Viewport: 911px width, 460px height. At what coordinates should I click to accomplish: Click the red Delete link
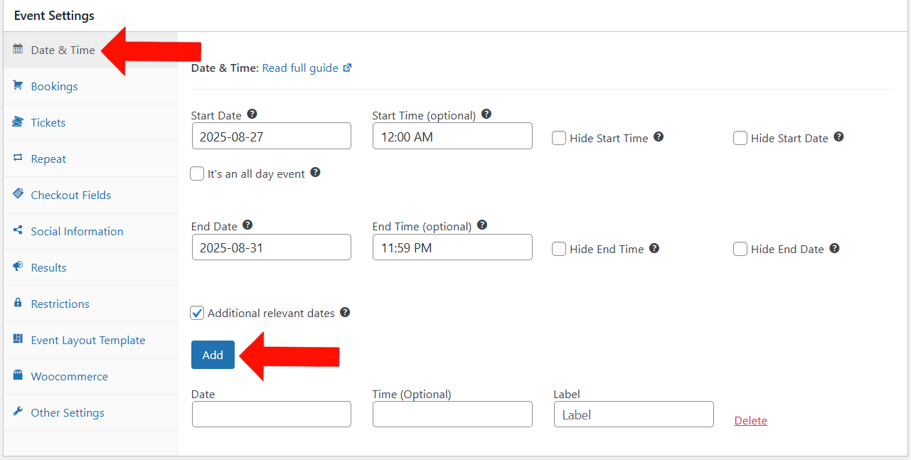(x=750, y=421)
